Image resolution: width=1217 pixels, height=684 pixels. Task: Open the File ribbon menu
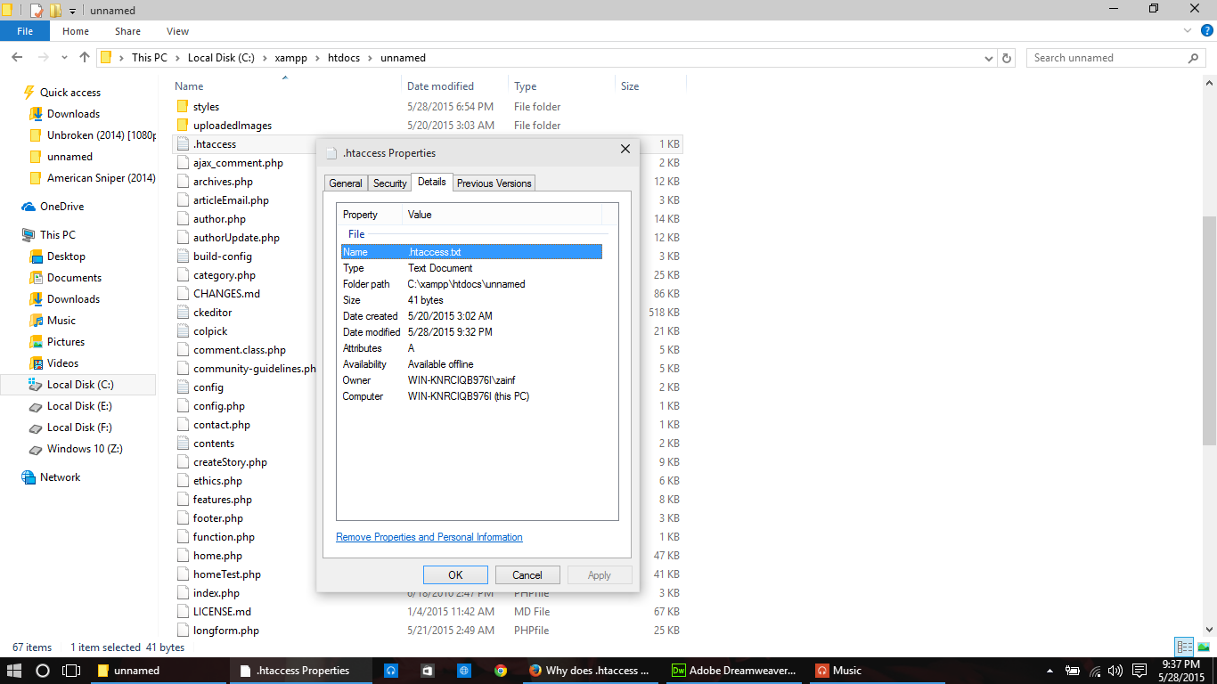click(25, 31)
